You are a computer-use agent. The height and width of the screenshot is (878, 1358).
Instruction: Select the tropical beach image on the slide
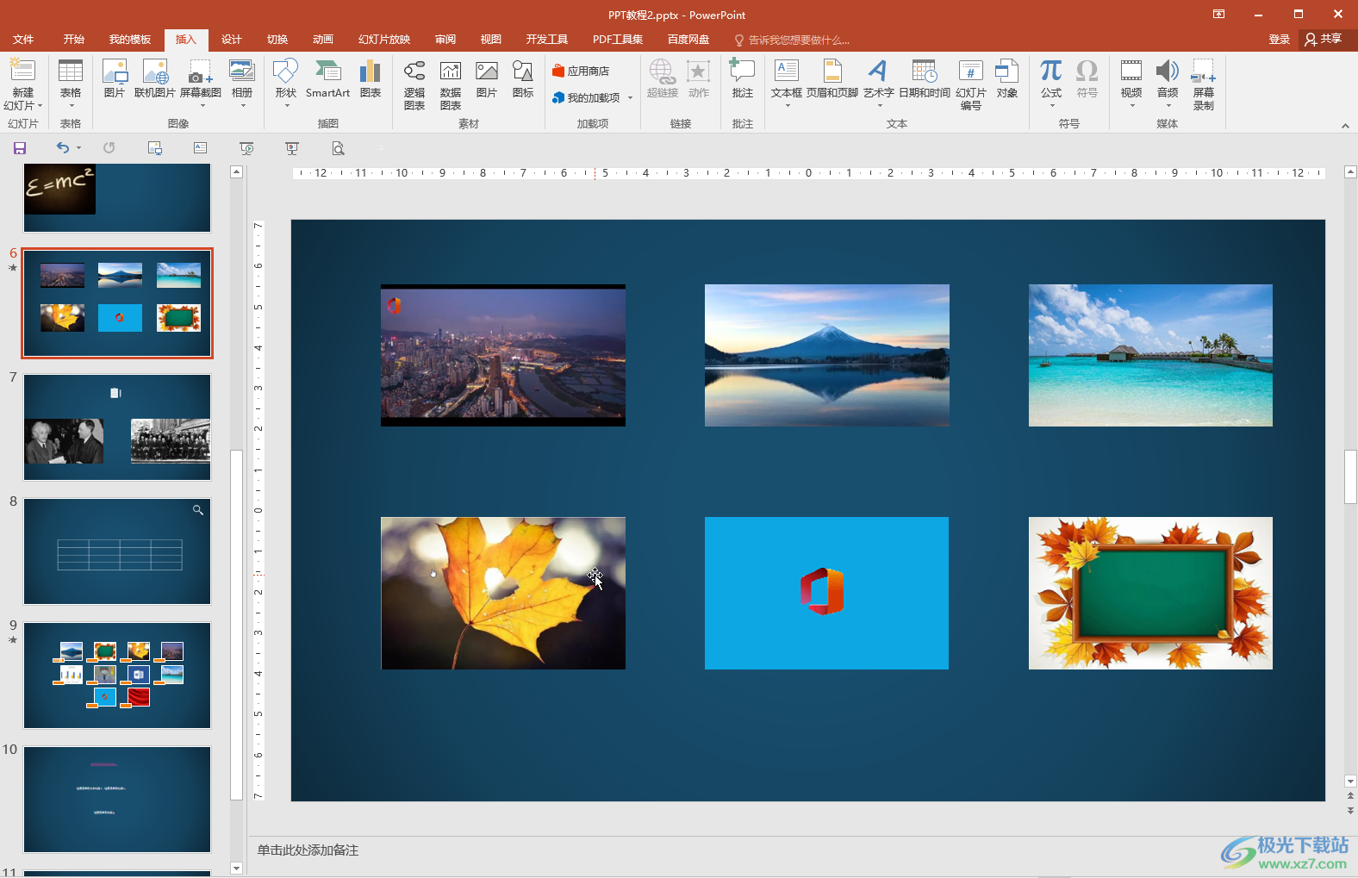click(x=1150, y=355)
